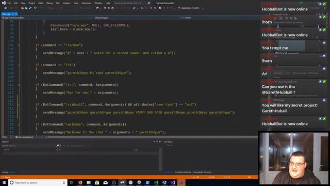The image size is (330, 186).
Task: Switch to the Exception Settings tab
Action: coord(183,172)
